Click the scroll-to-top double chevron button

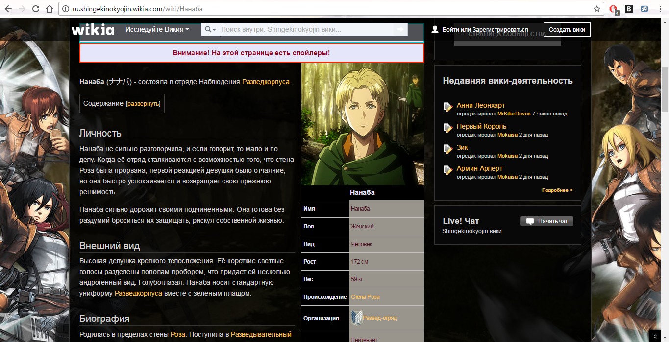(x=655, y=336)
